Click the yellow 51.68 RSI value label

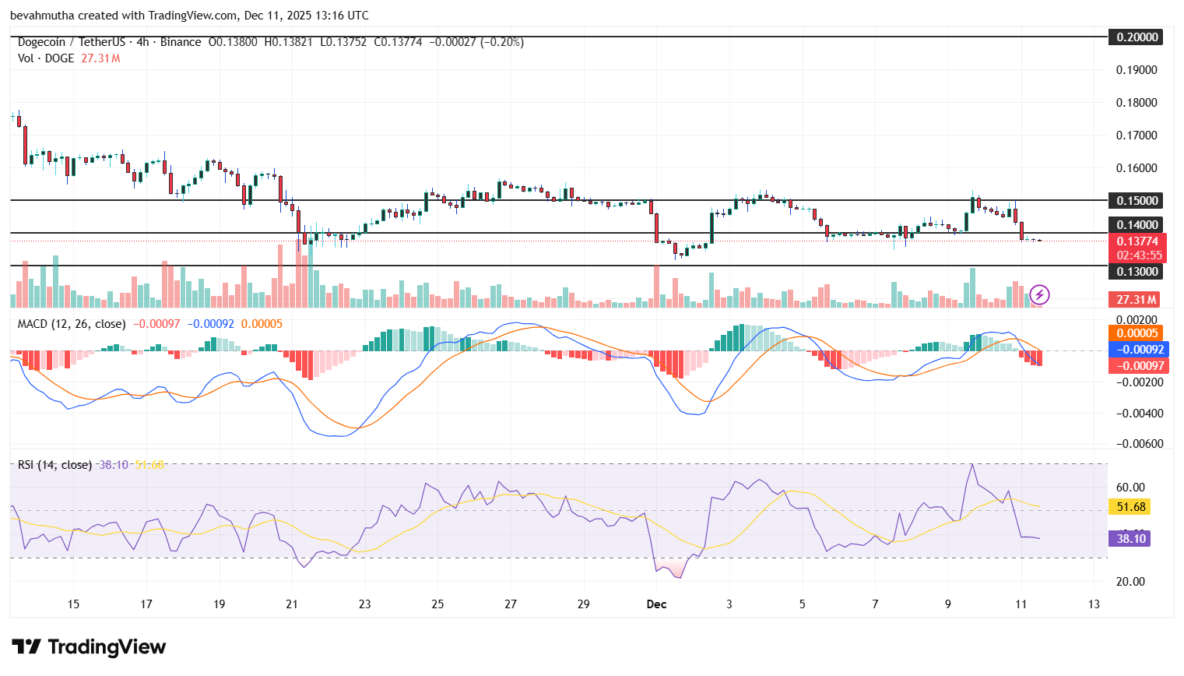coord(1130,506)
